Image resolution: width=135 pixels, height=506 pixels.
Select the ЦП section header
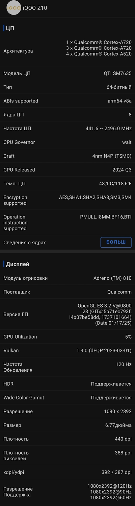pyautogui.click(x=10, y=28)
